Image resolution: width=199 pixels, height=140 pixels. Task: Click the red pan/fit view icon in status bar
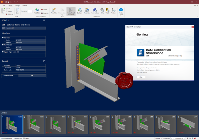195,138
